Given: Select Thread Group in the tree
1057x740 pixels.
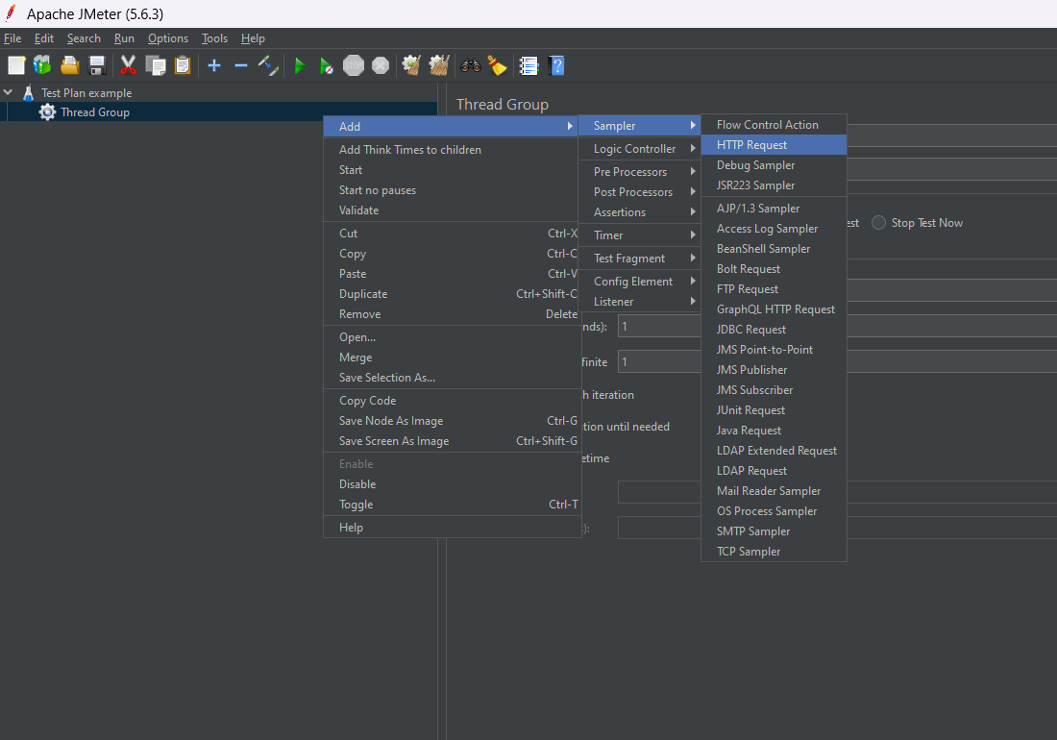Looking at the screenshot, I should pyautogui.click(x=95, y=111).
